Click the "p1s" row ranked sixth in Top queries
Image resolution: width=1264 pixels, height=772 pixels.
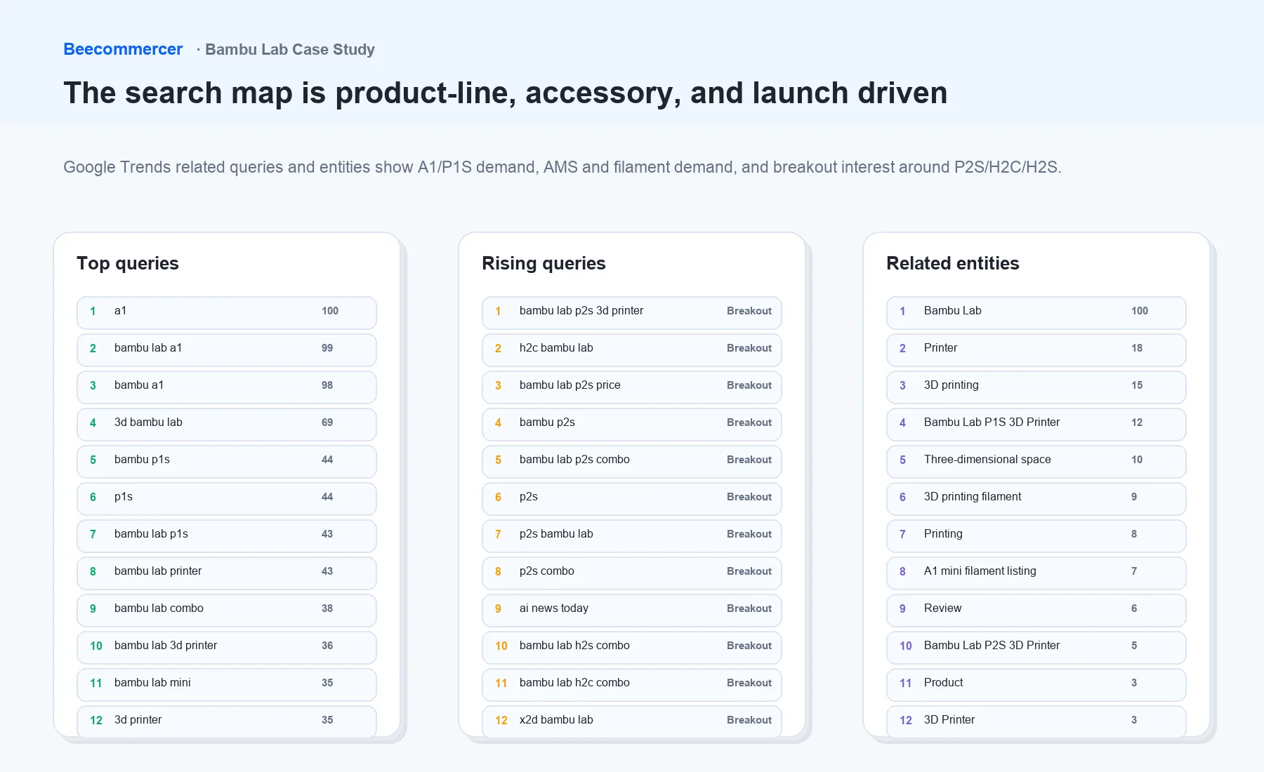point(227,498)
